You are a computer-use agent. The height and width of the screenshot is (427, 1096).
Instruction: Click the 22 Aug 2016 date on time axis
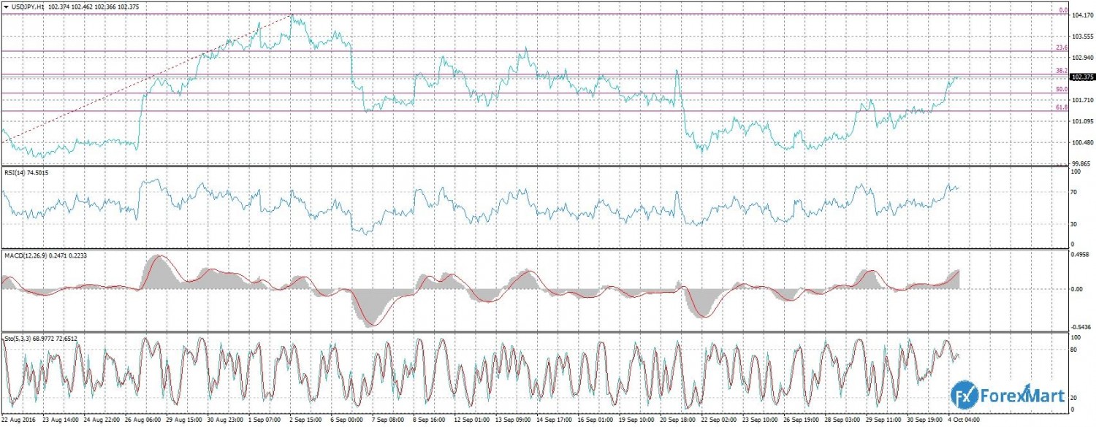[x=19, y=420]
